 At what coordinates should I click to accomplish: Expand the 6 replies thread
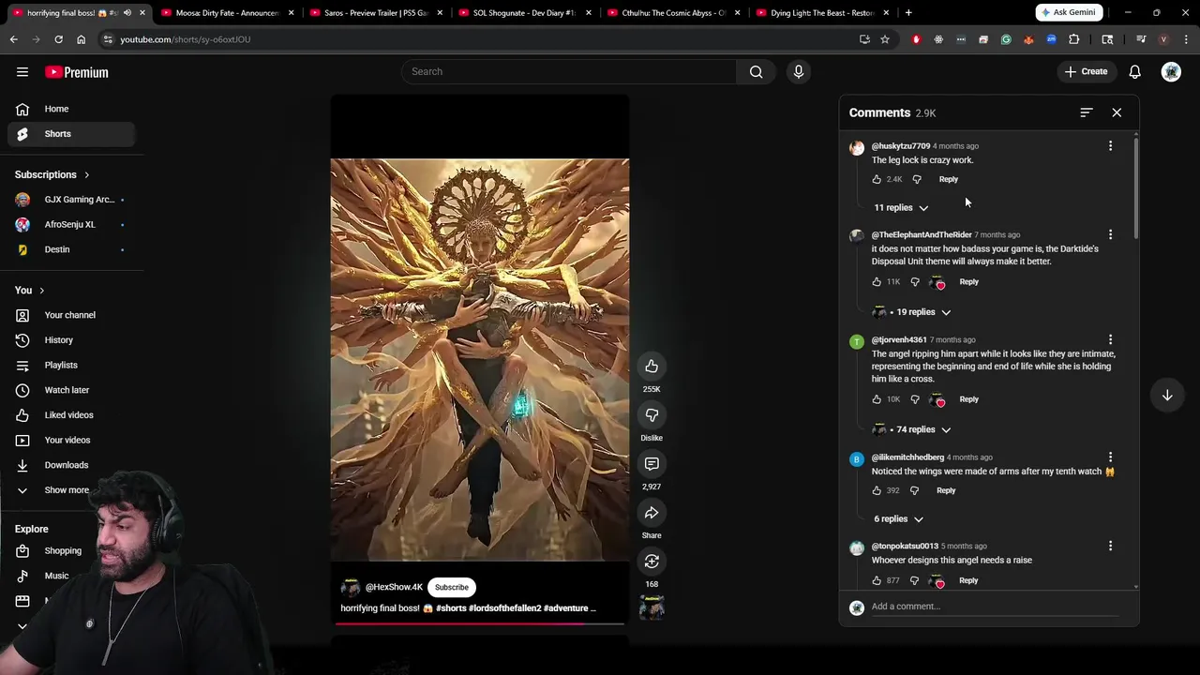pos(898,518)
